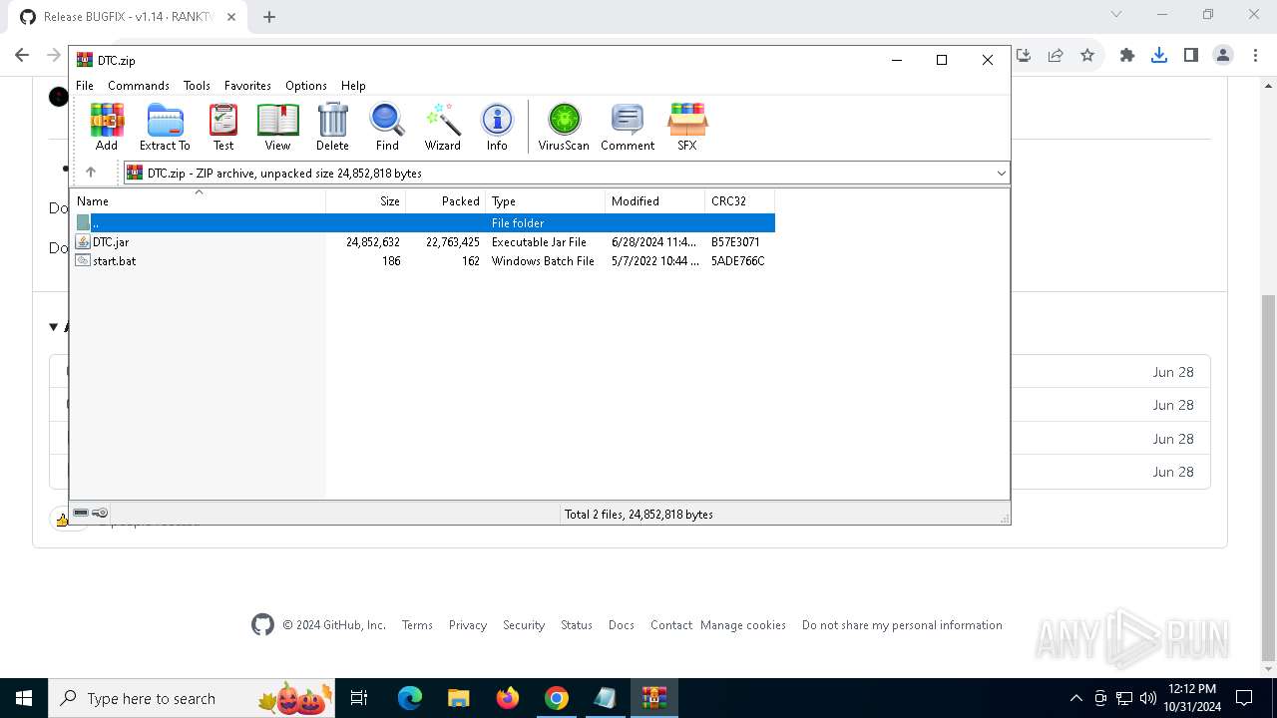The width and height of the screenshot is (1277, 718).
Task: Click the drive icon in status bar
Action: coord(81,513)
